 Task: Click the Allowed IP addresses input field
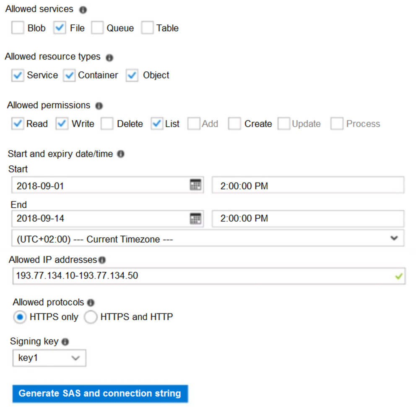coord(168,276)
